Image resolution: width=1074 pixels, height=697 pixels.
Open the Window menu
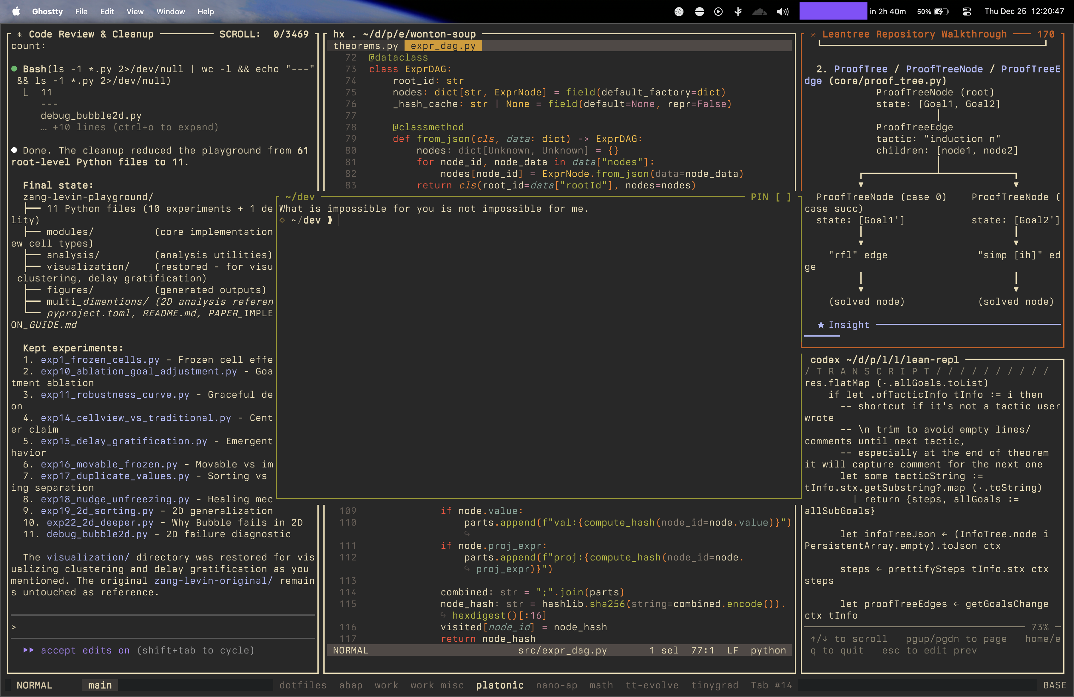(171, 11)
